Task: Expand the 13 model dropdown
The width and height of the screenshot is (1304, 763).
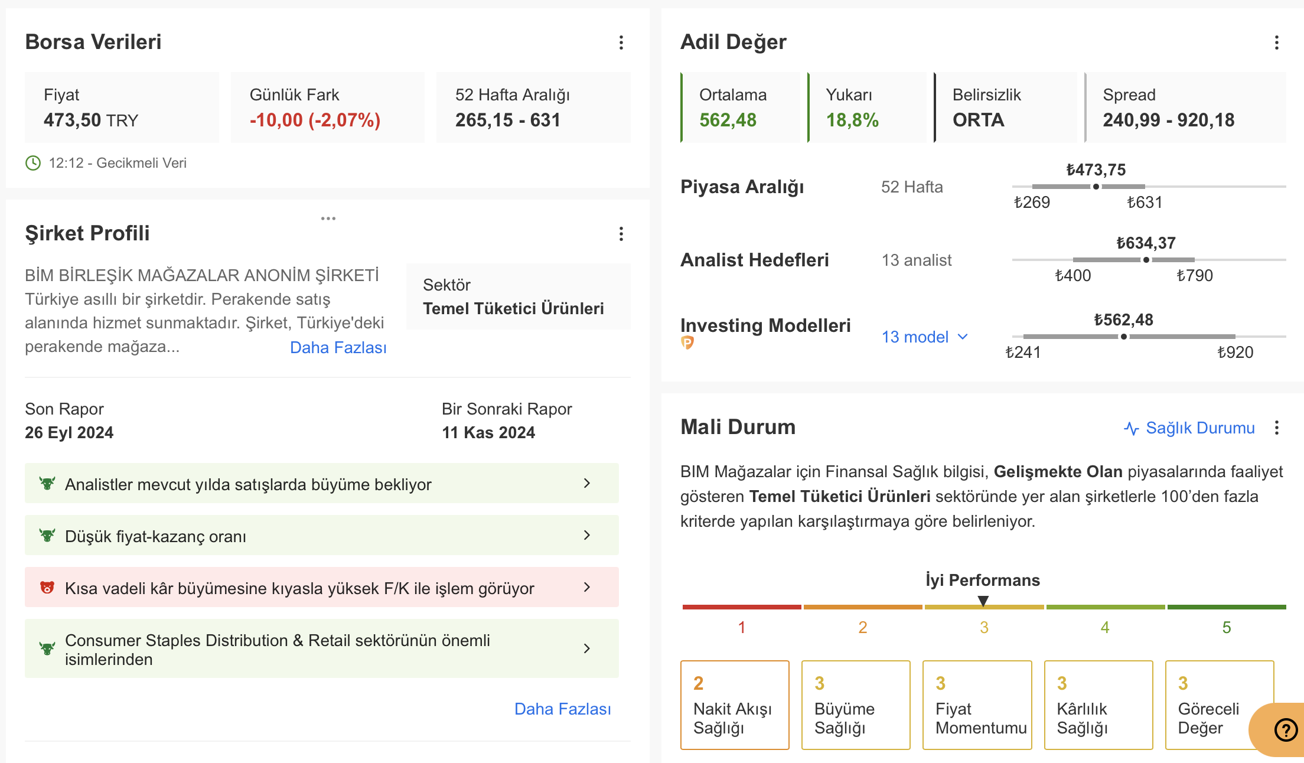Action: pyautogui.click(x=924, y=337)
